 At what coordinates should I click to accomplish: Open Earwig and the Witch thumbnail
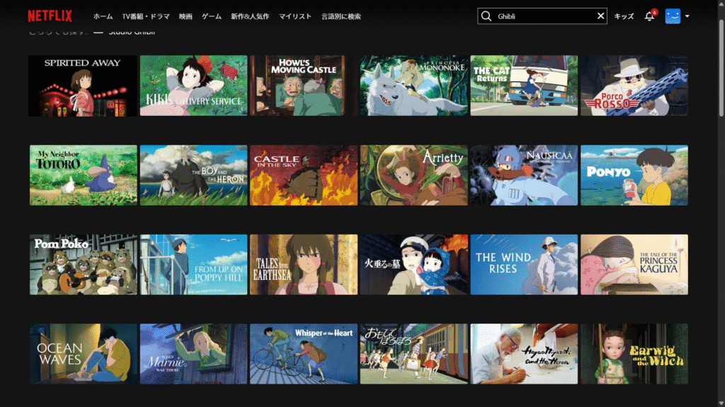pos(634,354)
